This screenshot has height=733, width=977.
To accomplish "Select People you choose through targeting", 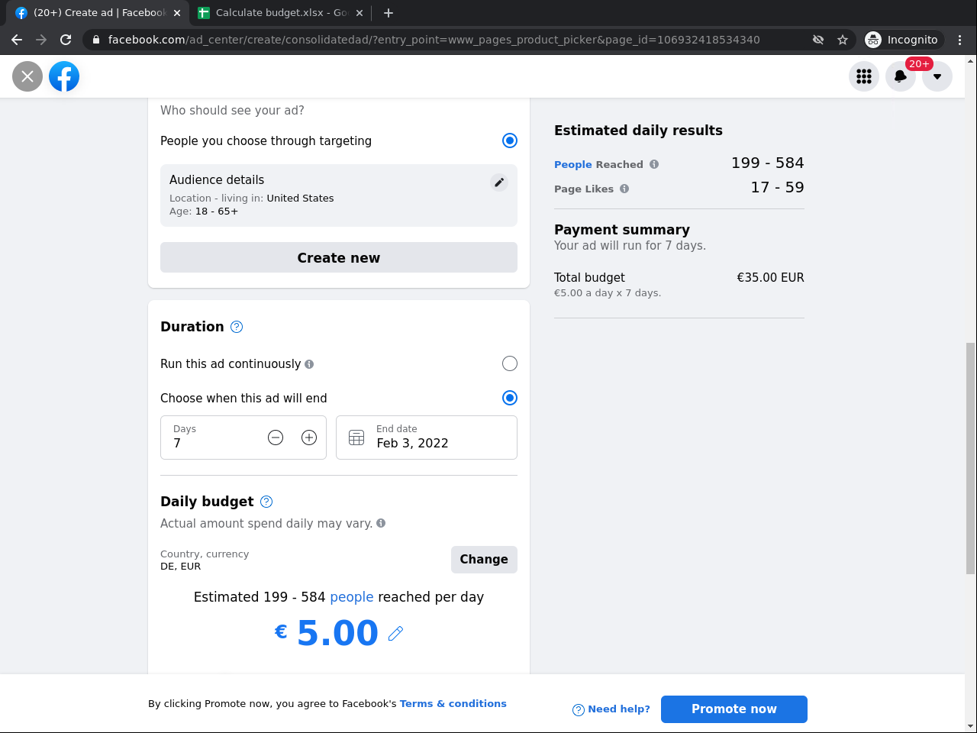I will pos(510,140).
